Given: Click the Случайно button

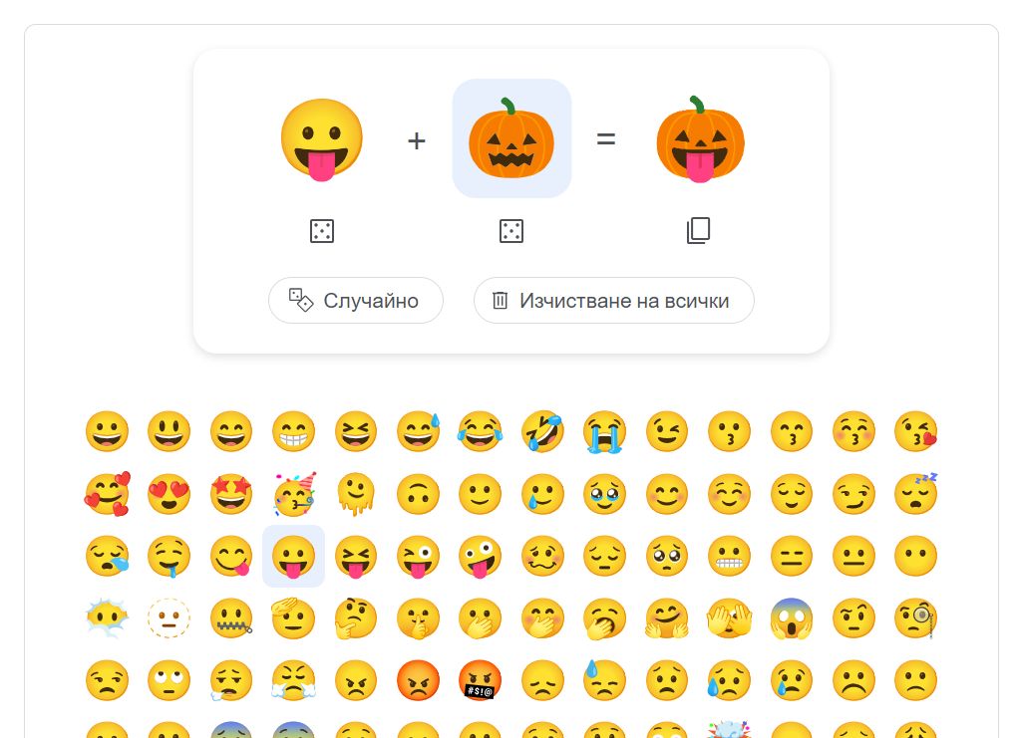Looking at the screenshot, I should coord(356,301).
